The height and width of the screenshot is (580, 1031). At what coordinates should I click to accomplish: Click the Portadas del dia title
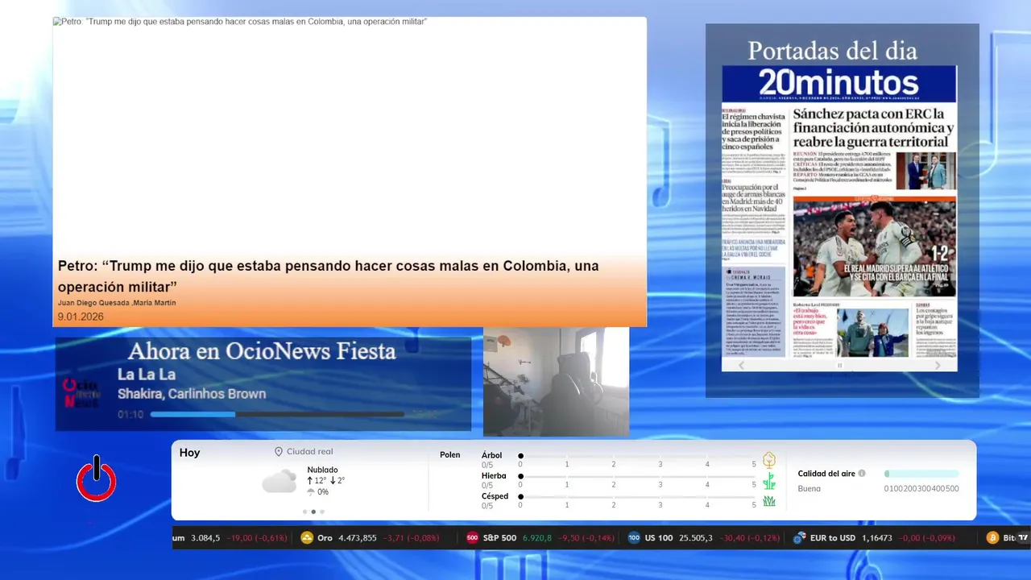coord(832,51)
